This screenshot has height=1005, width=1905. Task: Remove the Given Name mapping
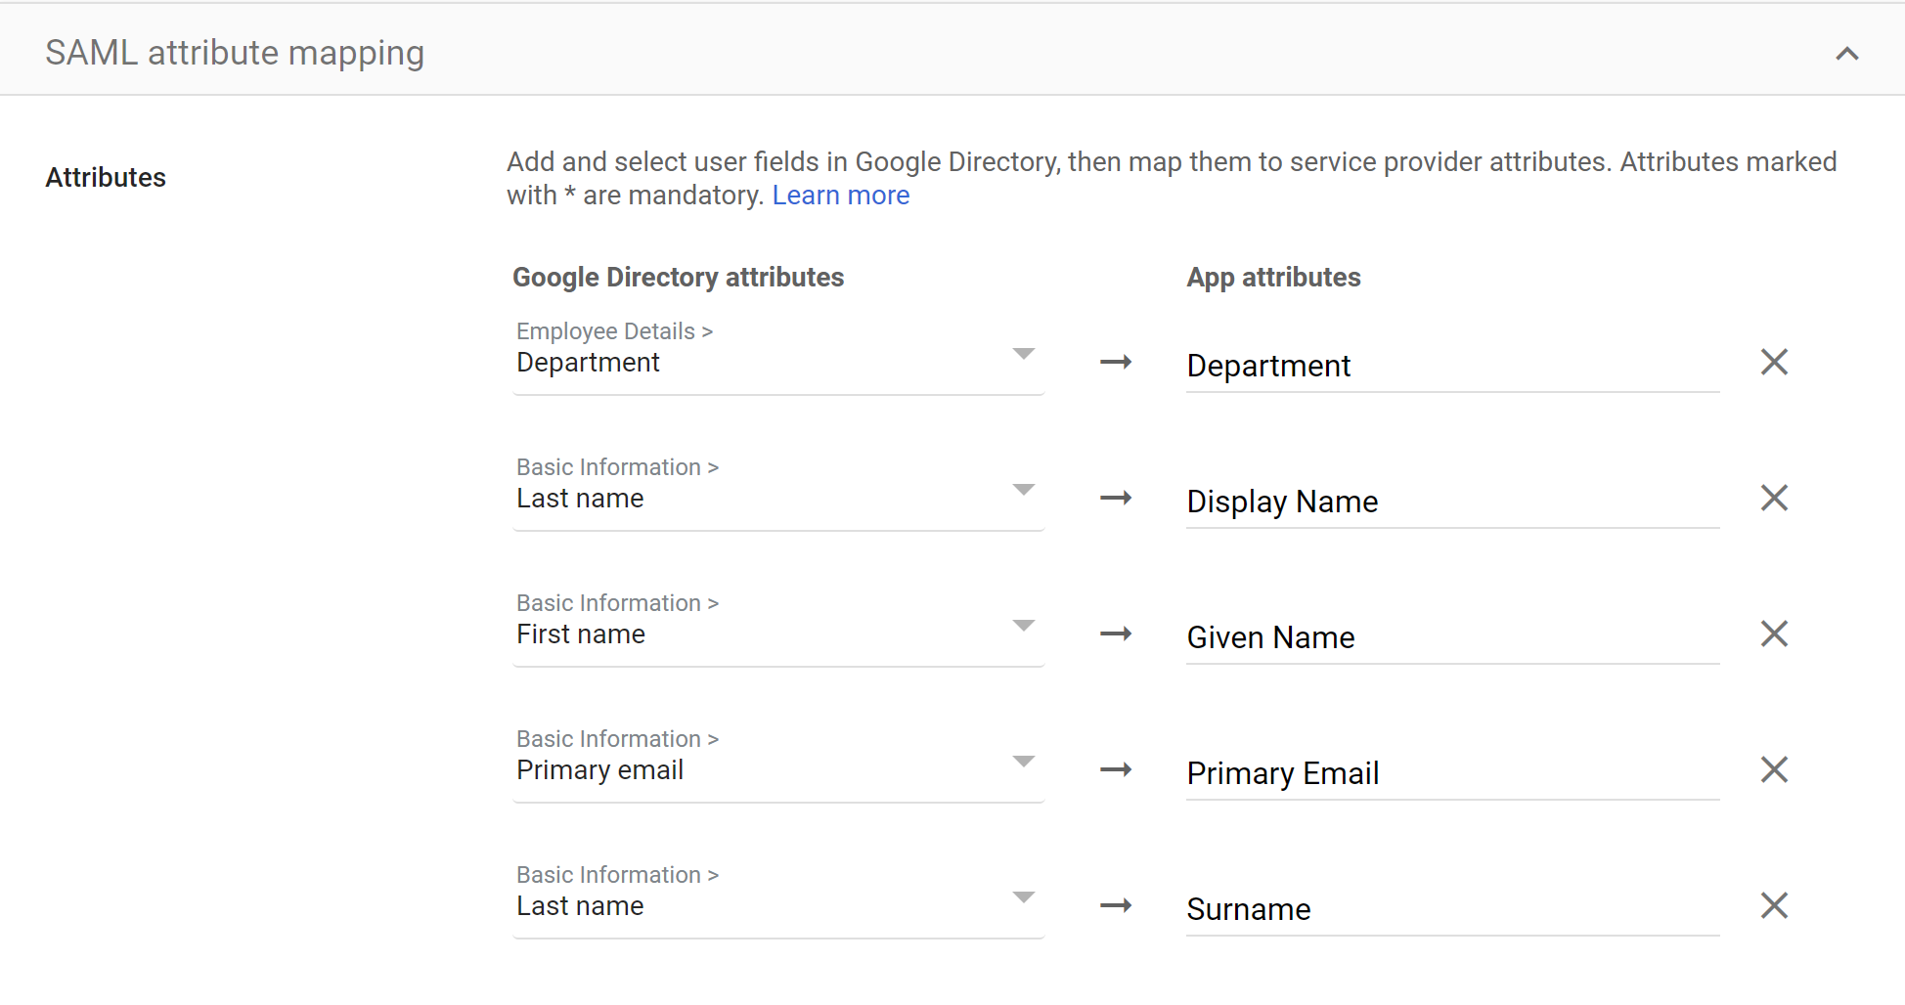pos(1774,634)
